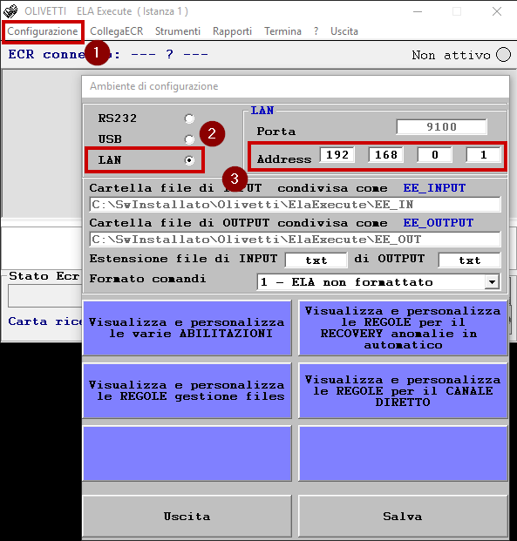Click the EE_INPUT share name text
This screenshot has height=541, width=517.
click(x=434, y=188)
